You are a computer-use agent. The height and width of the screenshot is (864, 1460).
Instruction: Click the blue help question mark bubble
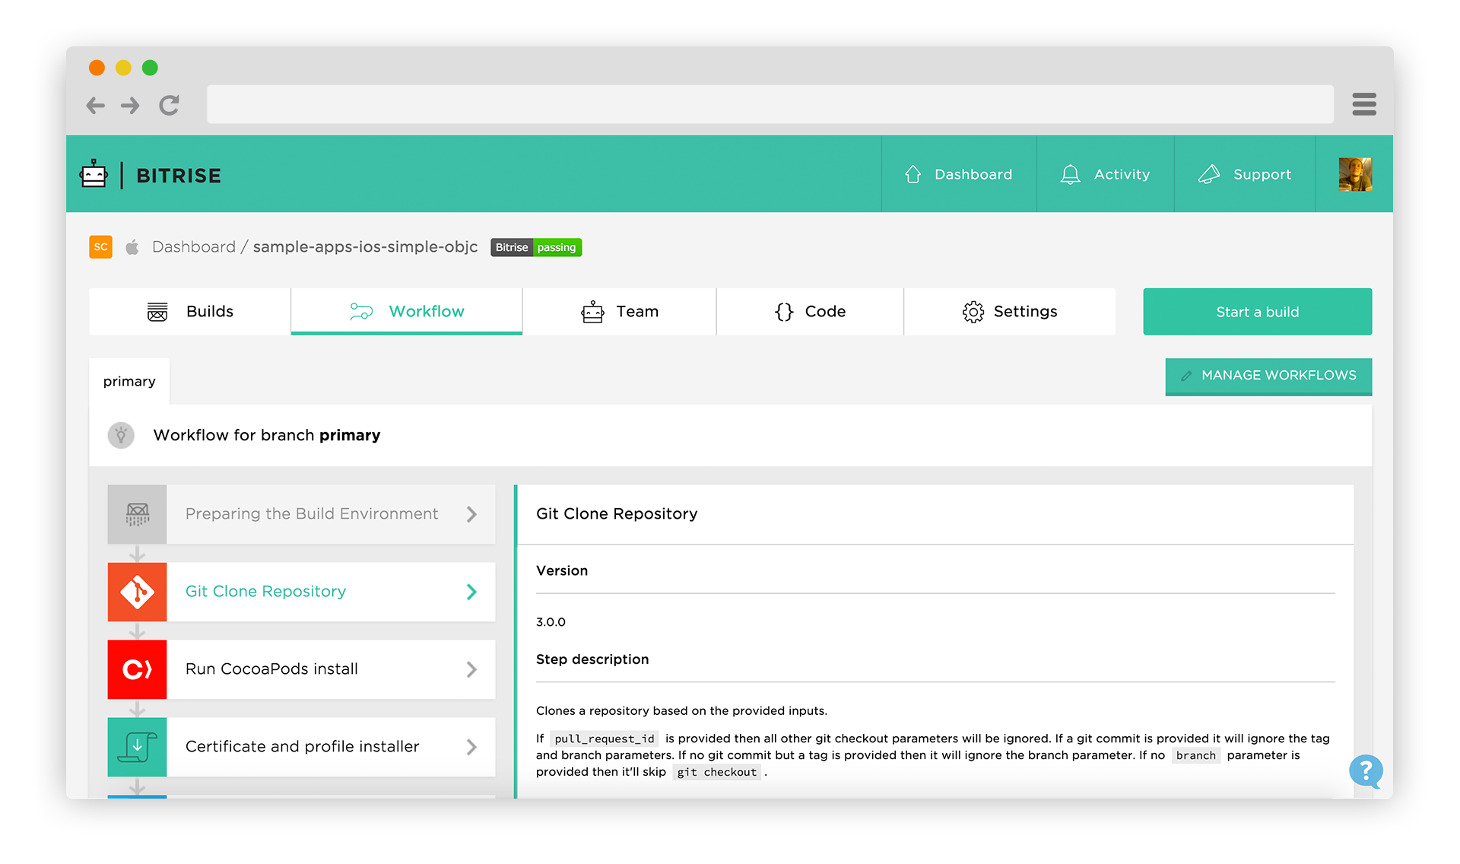pyautogui.click(x=1366, y=772)
